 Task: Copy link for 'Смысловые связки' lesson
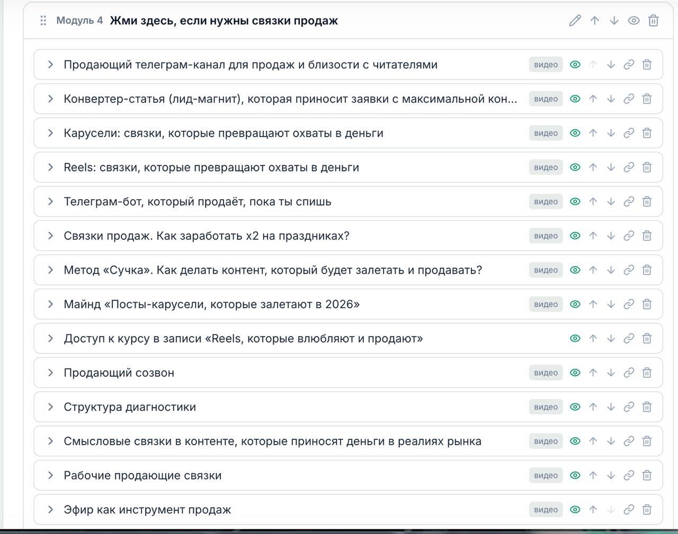coord(629,441)
